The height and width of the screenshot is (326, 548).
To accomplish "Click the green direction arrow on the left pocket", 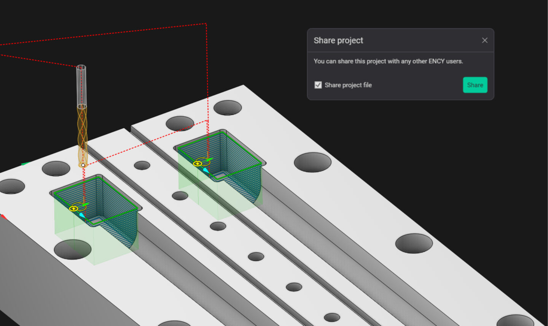I will pyautogui.click(x=85, y=204).
